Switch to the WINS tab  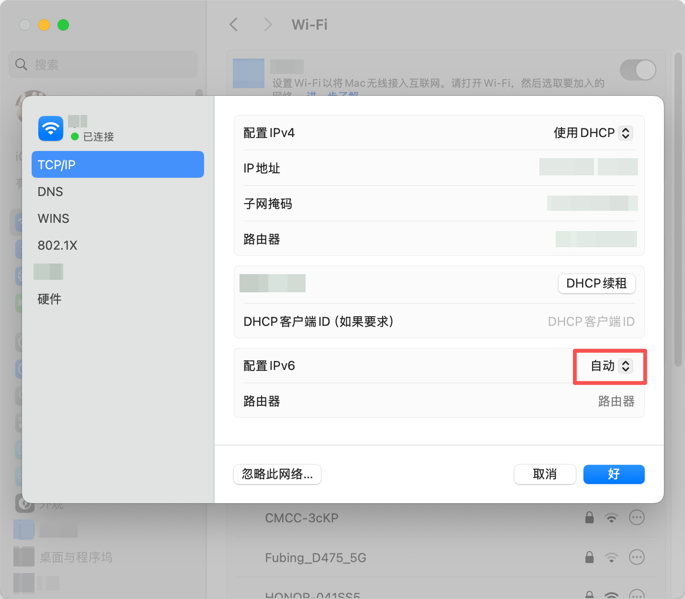pos(54,219)
